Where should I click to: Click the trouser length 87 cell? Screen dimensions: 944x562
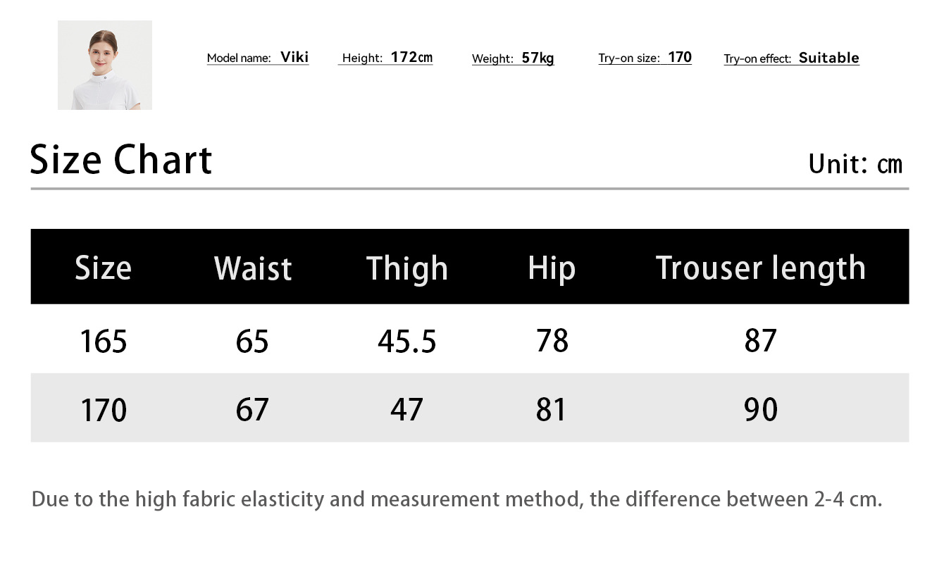coord(760,342)
